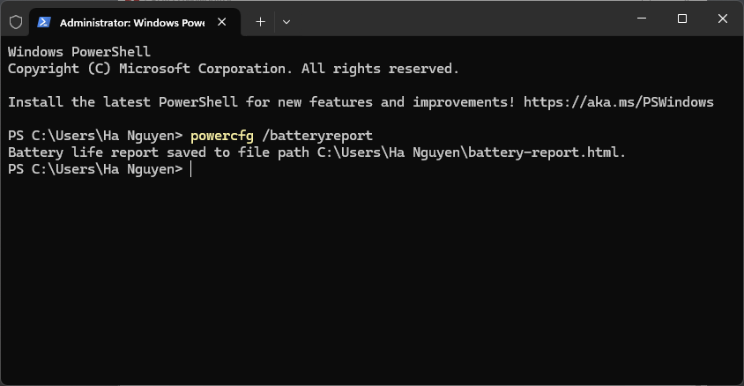
Task: Click the "Windows PowerShell" header line
Action: click(x=79, y=52)
